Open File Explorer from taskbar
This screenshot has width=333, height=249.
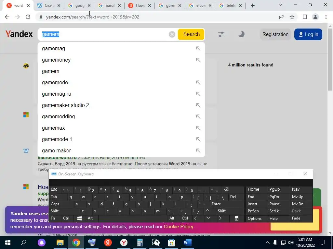coord(60,243)
